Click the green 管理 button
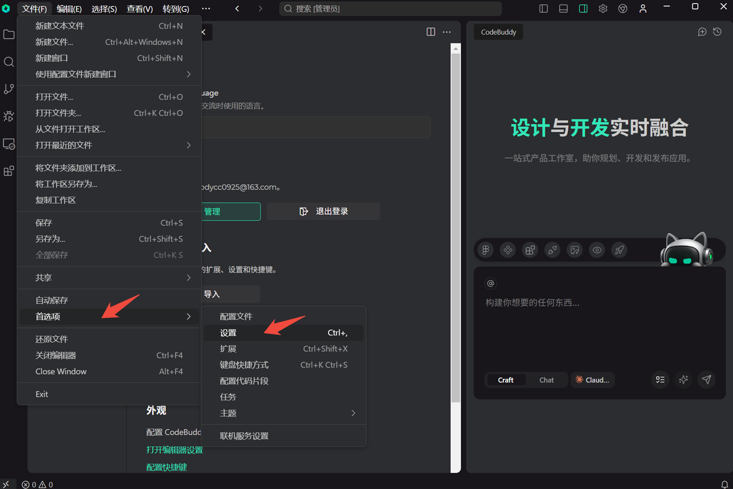The height and width of the screenshot is (489, 733). [231, 211]
